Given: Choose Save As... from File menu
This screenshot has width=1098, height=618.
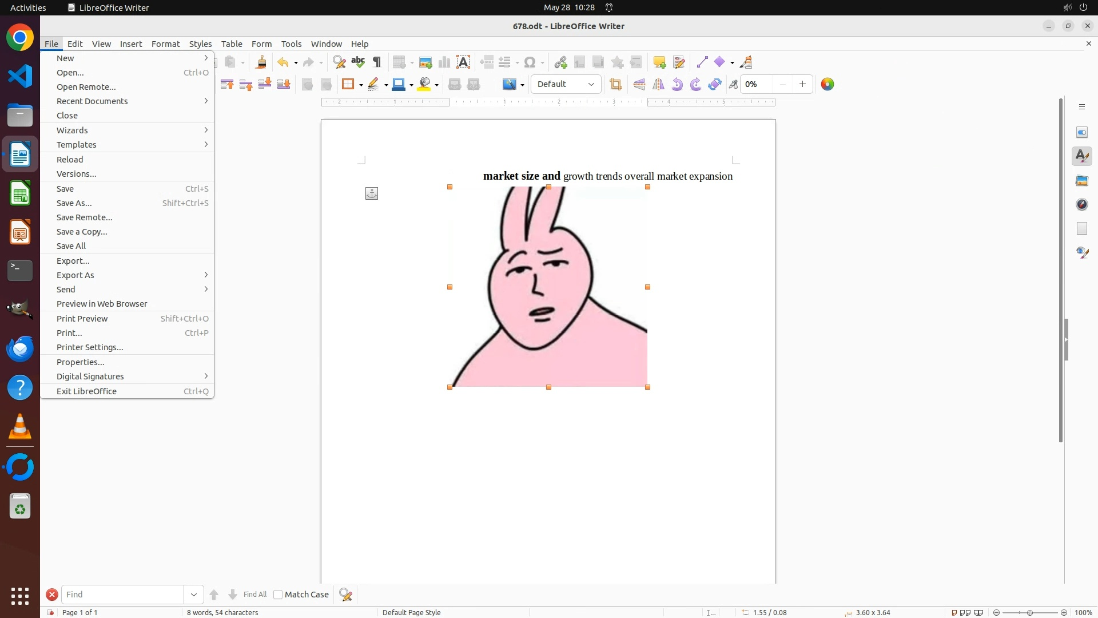Looking at the screenshot, I should 74,203.
